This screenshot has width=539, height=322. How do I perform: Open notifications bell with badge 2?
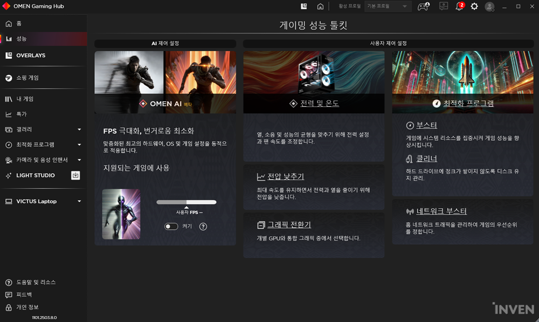click(460, 6)
